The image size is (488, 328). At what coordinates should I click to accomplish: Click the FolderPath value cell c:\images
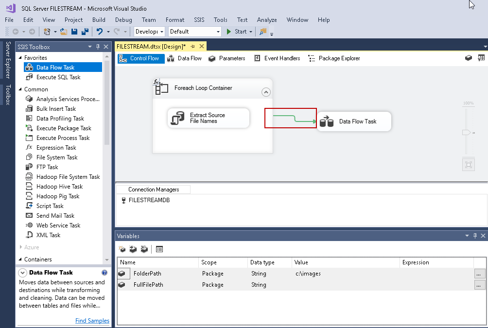(x=308, y=274)
